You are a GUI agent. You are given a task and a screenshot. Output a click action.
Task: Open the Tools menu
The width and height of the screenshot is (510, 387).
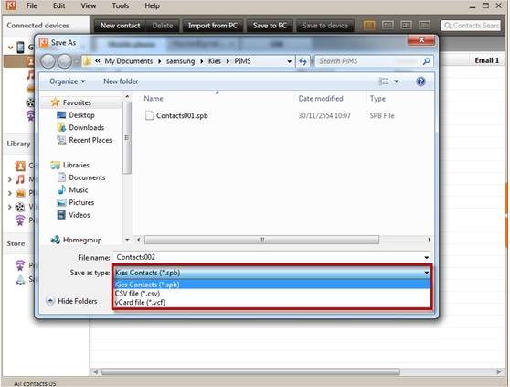click(121, 5)
